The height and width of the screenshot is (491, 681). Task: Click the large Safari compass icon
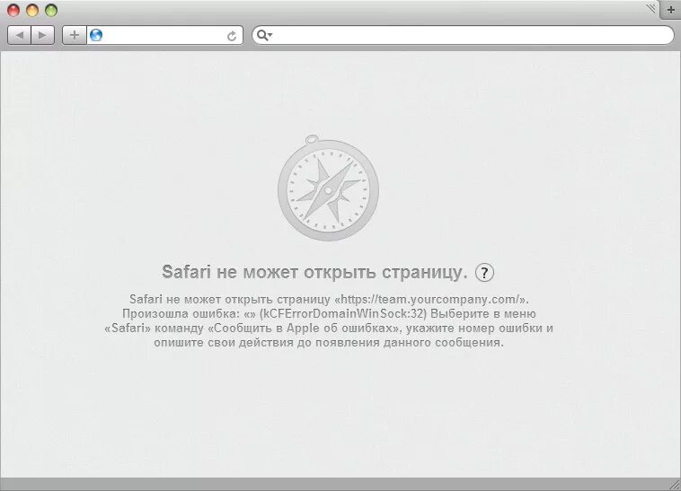click(328, 188)
